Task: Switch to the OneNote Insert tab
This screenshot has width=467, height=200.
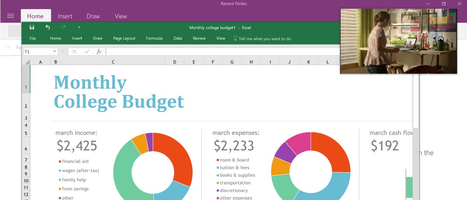Action: [x=65, y=16]
